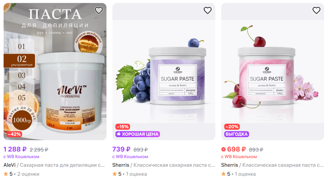Click the ХОРОШАЯ ЦЕНА badge
328x179 pixels.
138,134
